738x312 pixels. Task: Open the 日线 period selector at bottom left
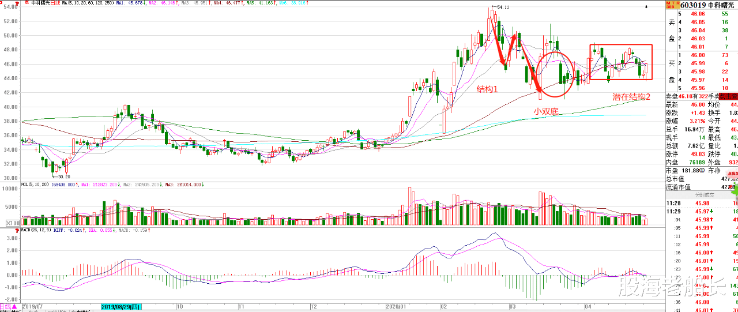[x=8, y=306]
